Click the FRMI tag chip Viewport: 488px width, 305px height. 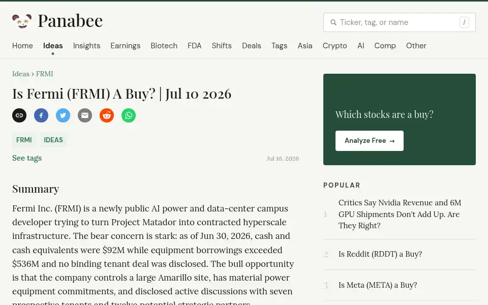click(24, 140)
